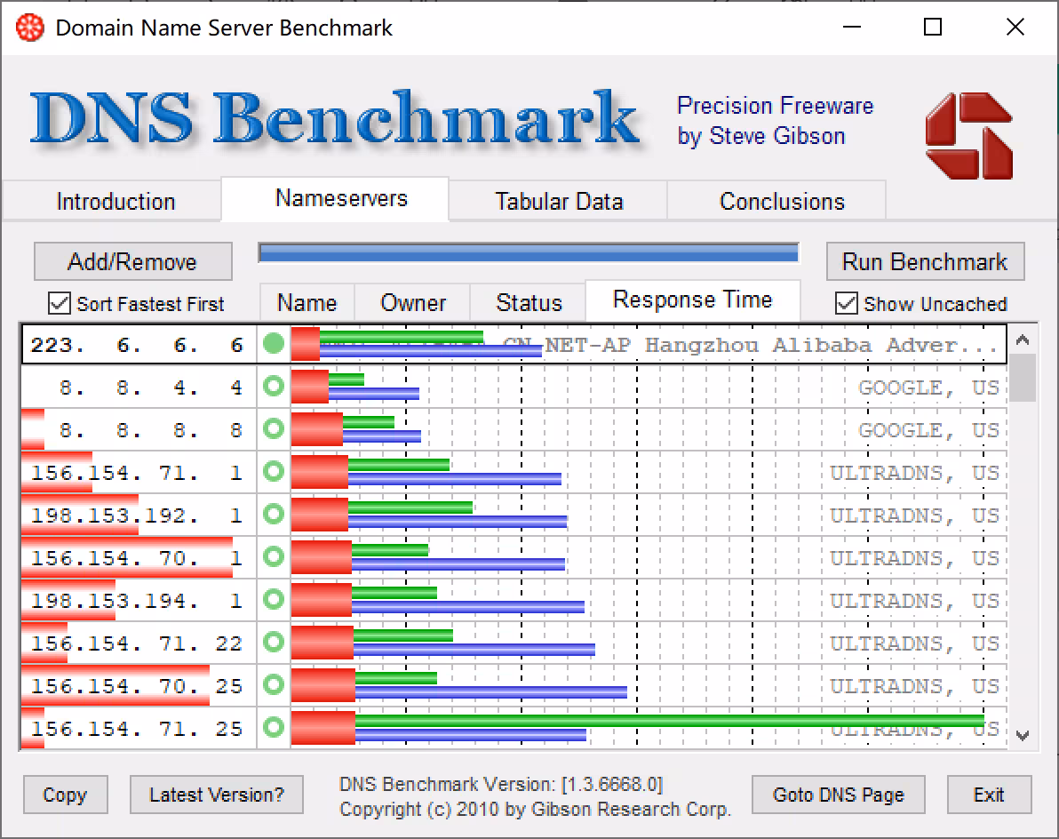1059x839 pixels.
Task: Select the 156.154.70.1 nameserver row
Action: [514, 557]
